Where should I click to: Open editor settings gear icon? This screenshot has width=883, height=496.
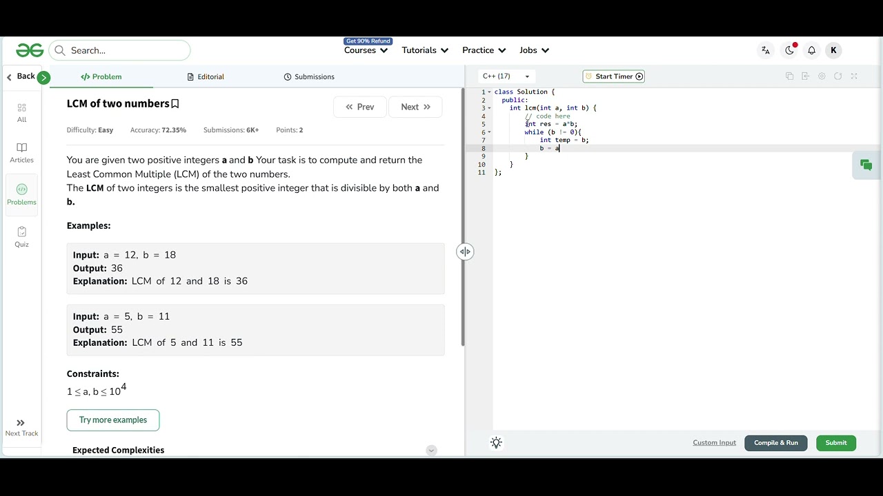point(822,76)
